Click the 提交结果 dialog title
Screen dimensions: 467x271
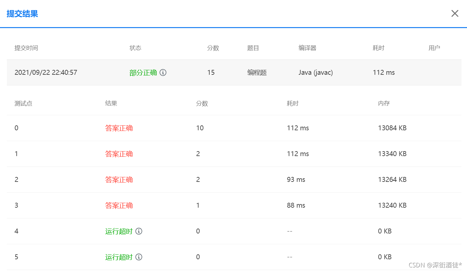(22, 14)
